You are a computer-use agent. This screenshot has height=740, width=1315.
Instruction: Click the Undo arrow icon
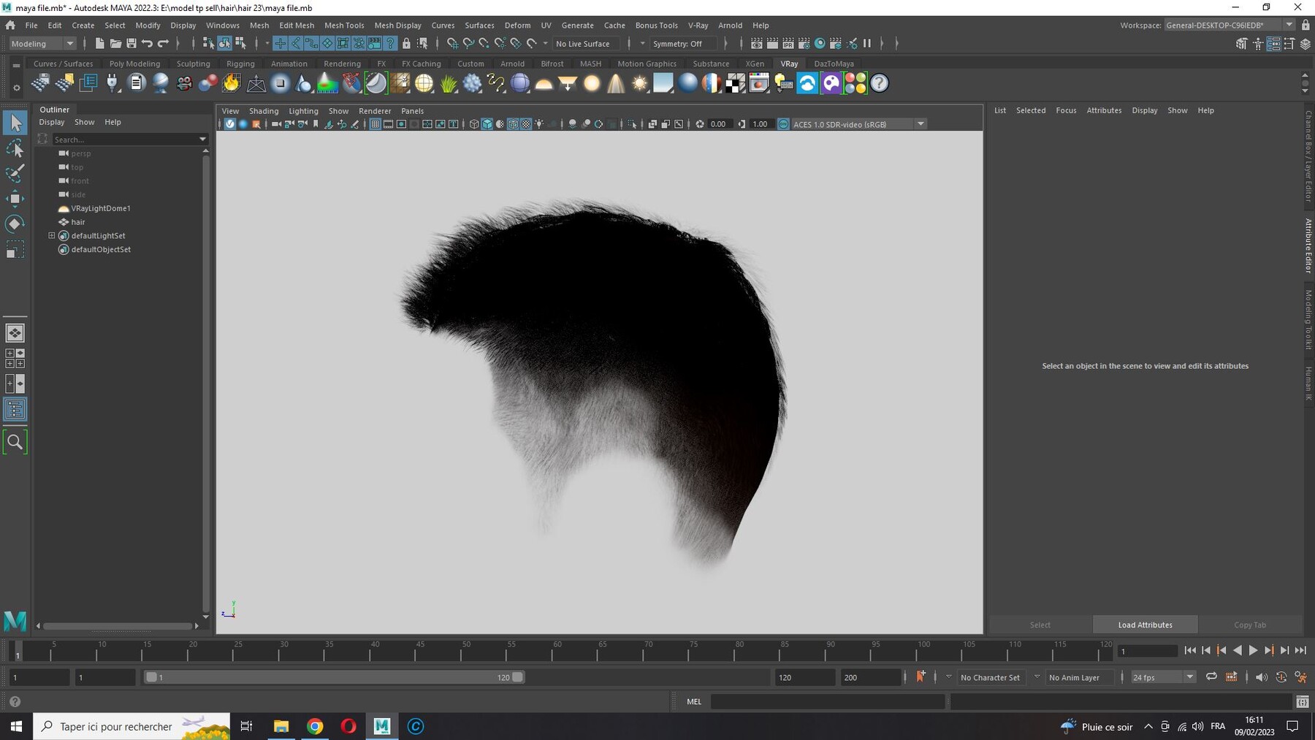147,44
